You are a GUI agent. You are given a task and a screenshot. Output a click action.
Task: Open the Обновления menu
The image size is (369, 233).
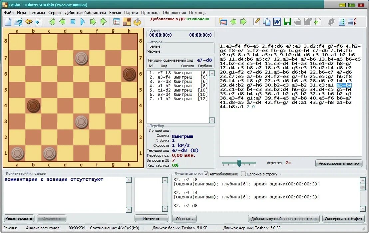(x=175, y=13)
